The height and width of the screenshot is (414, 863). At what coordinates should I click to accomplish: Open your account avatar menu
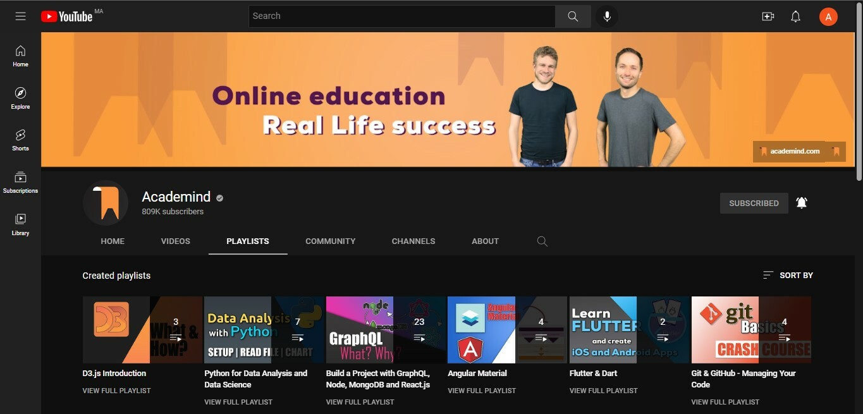pyautogui.click(x=828, y=16)
